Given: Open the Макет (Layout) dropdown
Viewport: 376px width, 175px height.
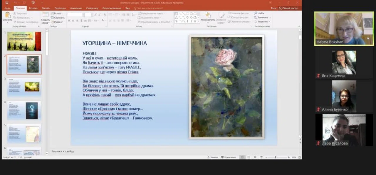Looking at the screenshot, I should click(57, 13).
